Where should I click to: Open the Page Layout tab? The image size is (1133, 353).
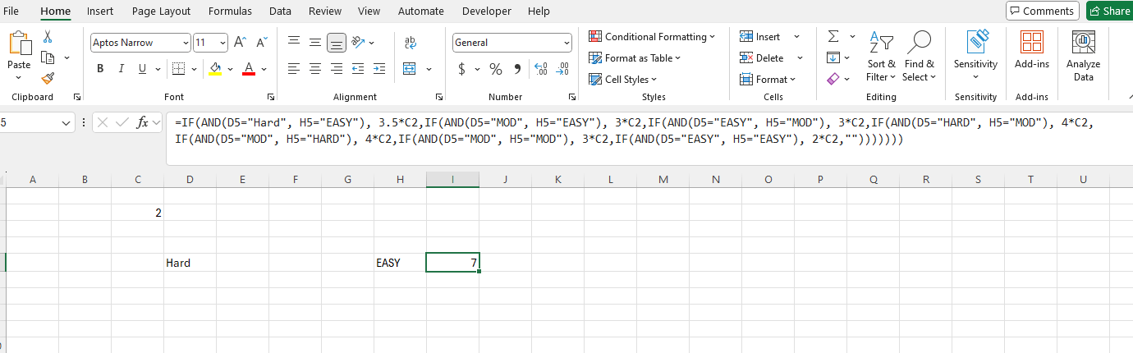point(161,11)
